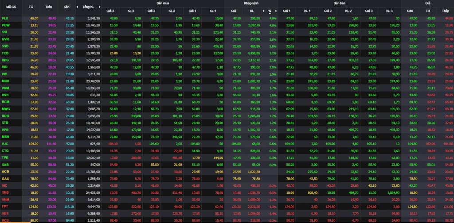Click the TB column header
This screenshot has width=454, height=223.
point(428,11)
